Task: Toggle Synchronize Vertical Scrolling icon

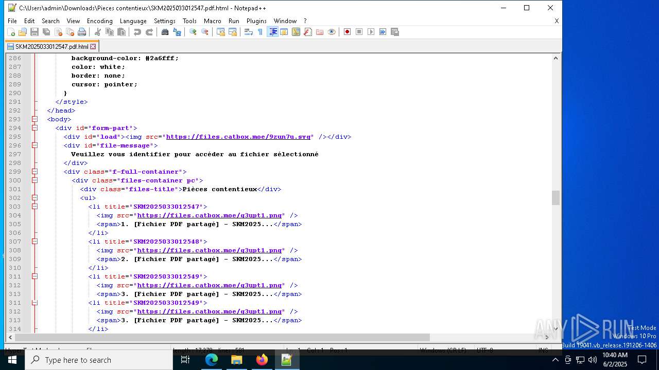Action: (221, 32)
